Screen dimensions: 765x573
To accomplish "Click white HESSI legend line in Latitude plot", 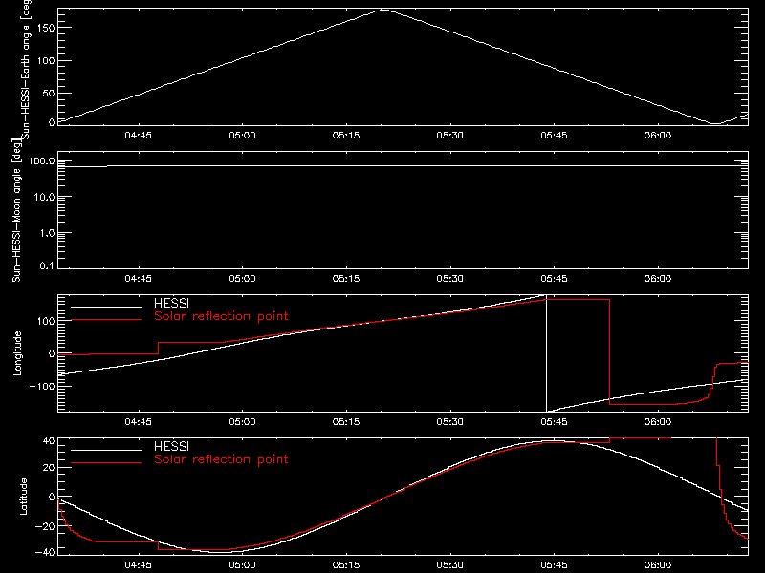I will click(106, 450).
